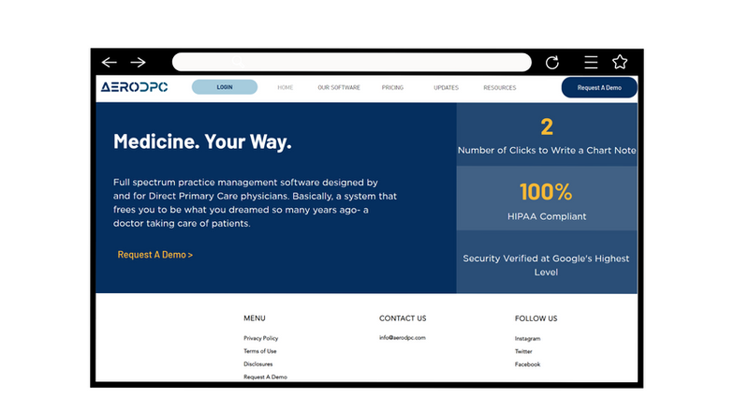Open the RESOURCES nav item
This screenshot has width=734, height=413.
pyautogui.click(x=500, y=88)
